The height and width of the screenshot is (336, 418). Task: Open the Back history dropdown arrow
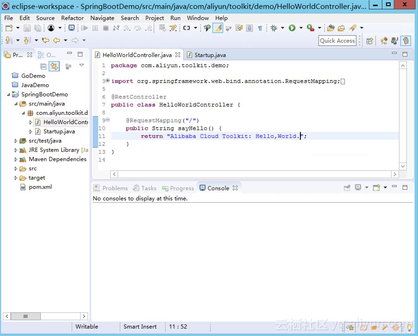[65, 40]
